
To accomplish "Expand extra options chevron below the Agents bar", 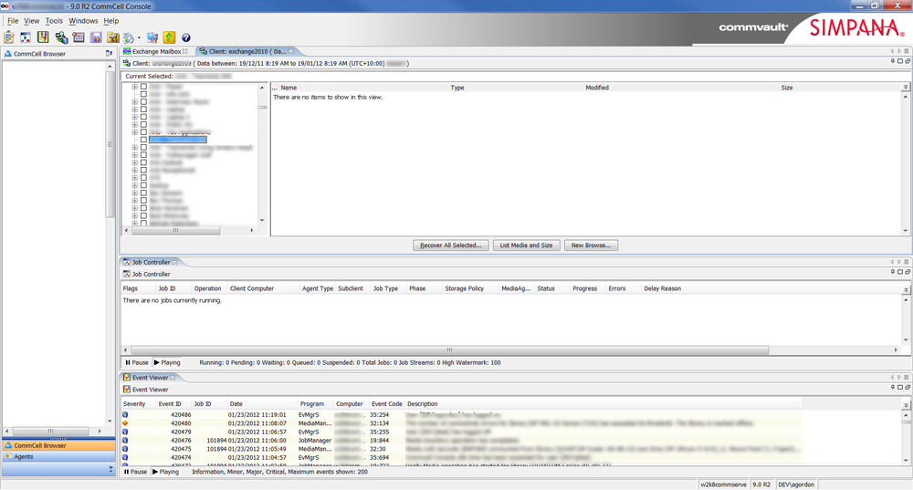I will (x=110, y=468).
